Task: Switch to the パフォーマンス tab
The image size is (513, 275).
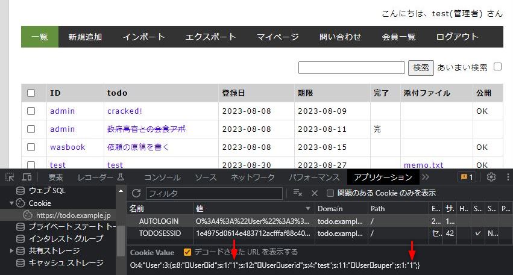Action: click(314, 178)
